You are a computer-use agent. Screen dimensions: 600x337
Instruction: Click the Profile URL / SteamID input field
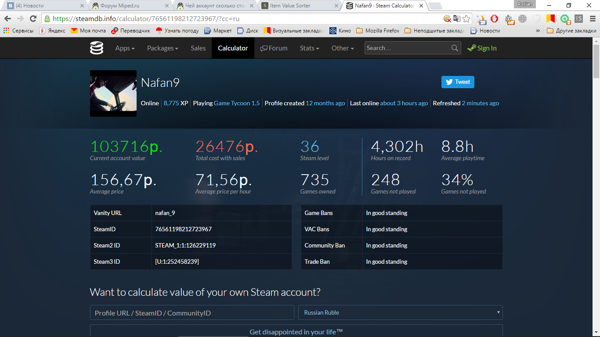coord(192,312)
